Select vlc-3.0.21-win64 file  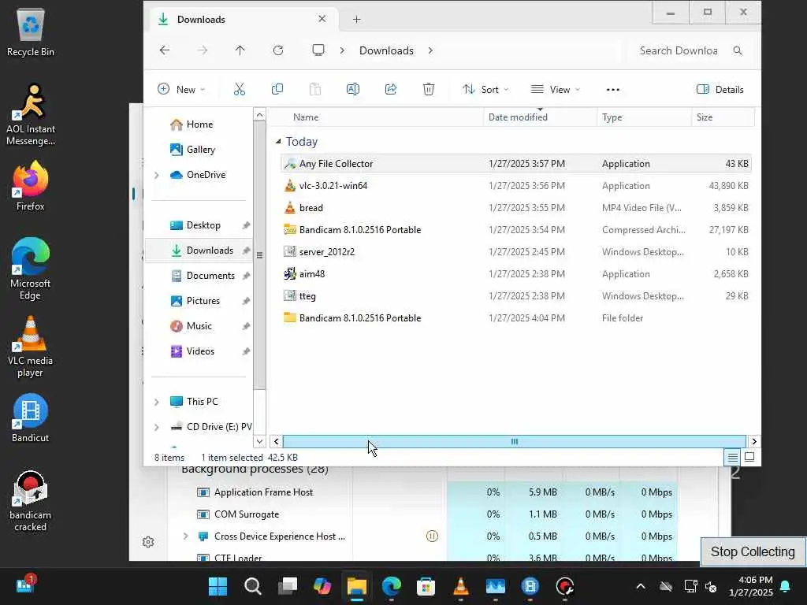(516, 186)
